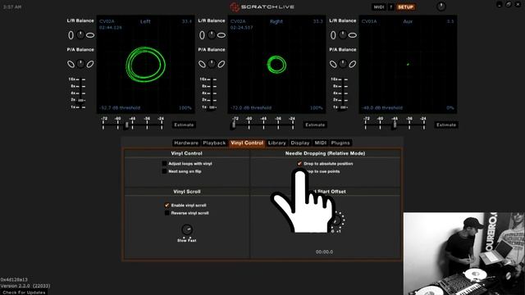Click the Left deck signal scope display
The height and width of the screenshot is (295, 525).
(x=145, y=64)
